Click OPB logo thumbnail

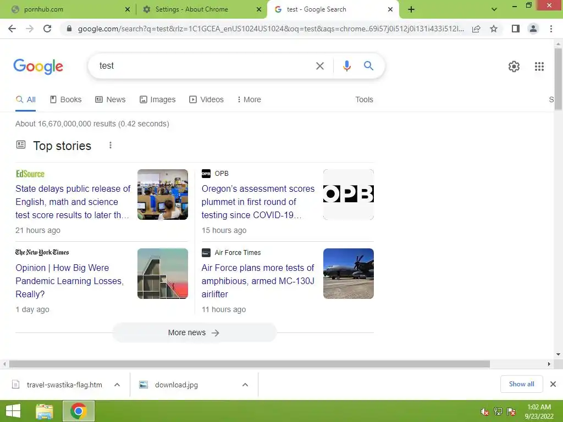(348, 195)
